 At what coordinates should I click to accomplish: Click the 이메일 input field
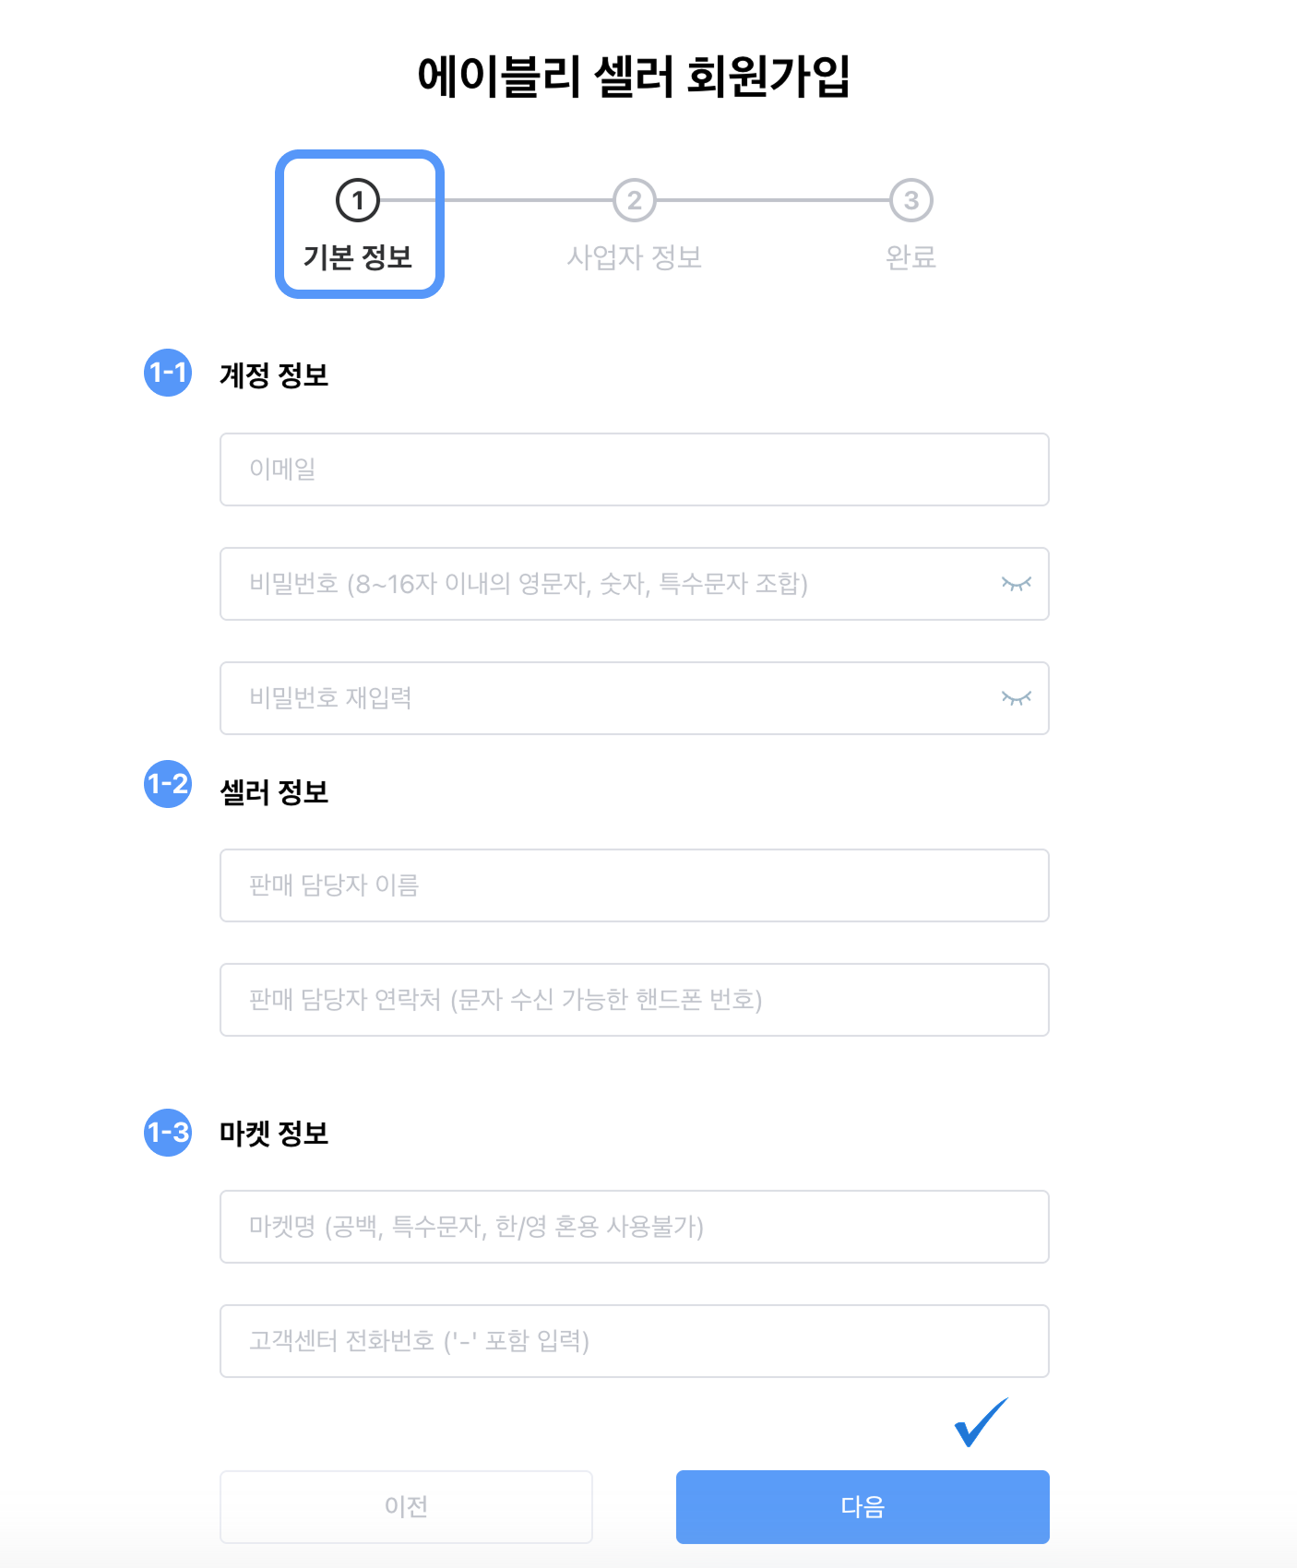coord(634,469)
